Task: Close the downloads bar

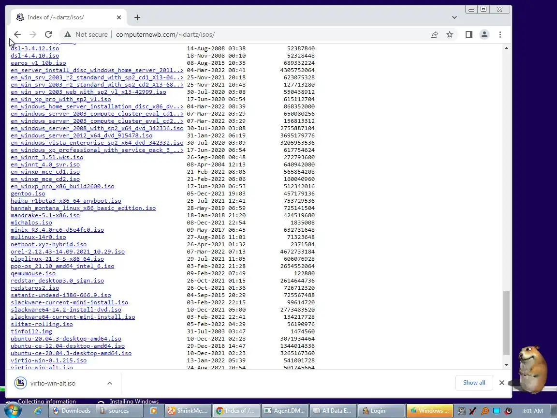Action: [x=501, y=383]
